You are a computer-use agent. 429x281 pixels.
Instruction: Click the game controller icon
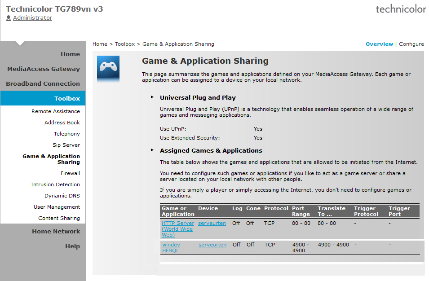[108, 69]
